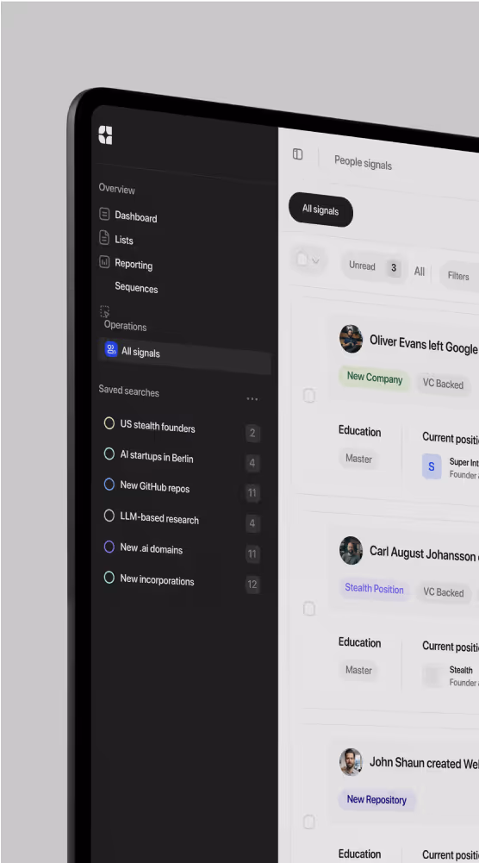Click the New Company tag

coord(375,378)
